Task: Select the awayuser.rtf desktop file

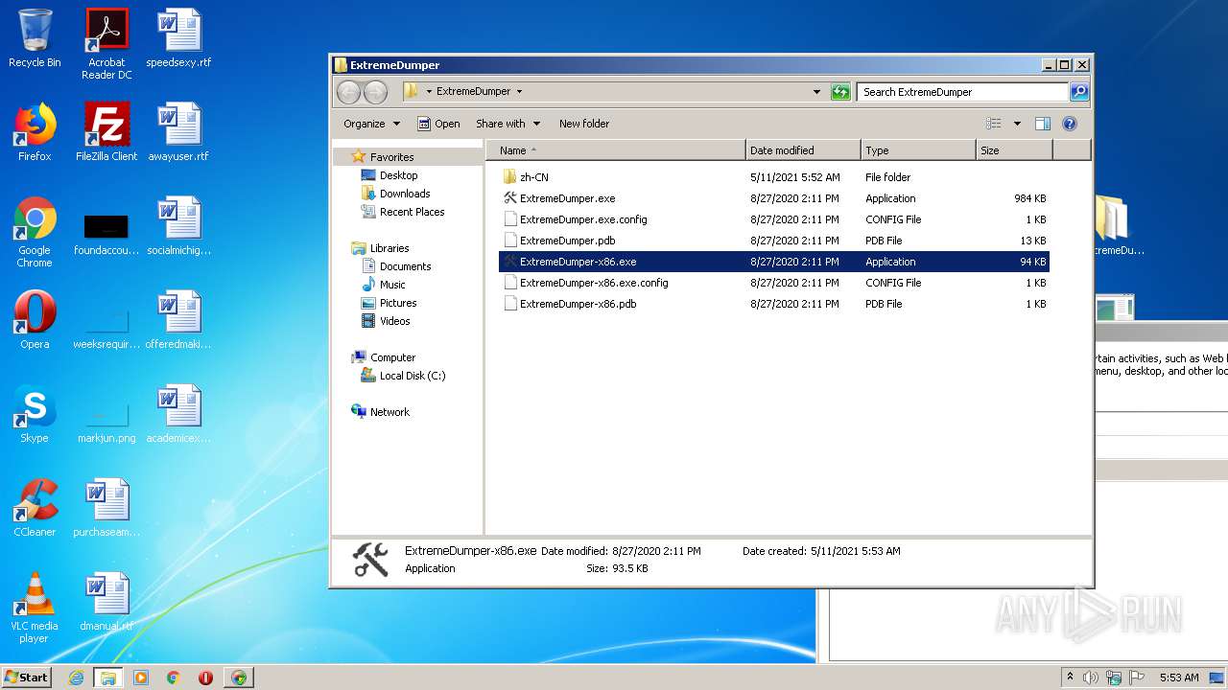Action: tap(178, 132)
